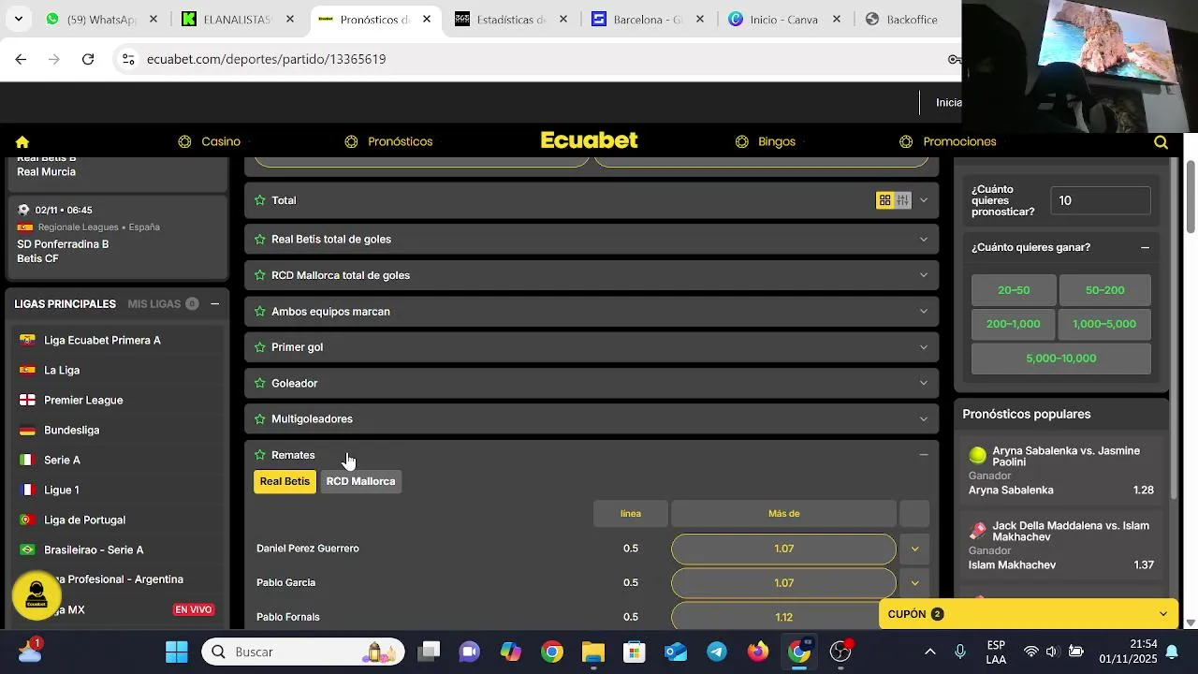Switch Total market to grid view
This screenshot has height=674, width=1198.
[x=884, y=200]
